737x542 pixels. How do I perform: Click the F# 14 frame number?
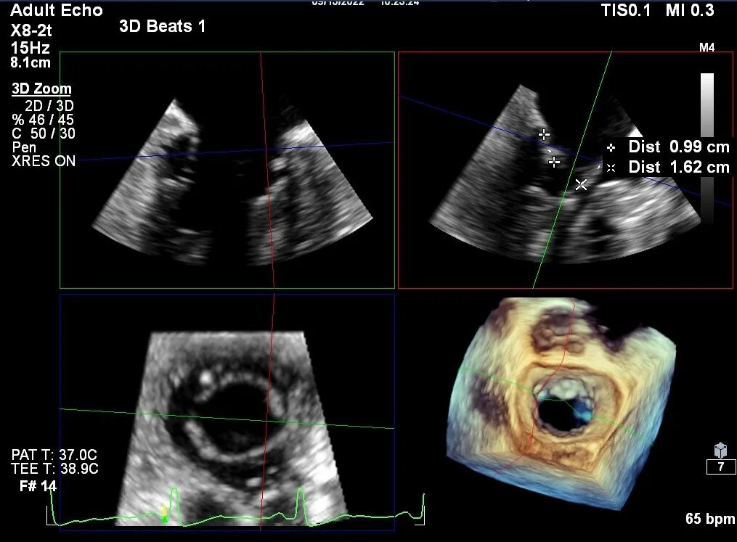pyautogui.click(x=38, y=486)
